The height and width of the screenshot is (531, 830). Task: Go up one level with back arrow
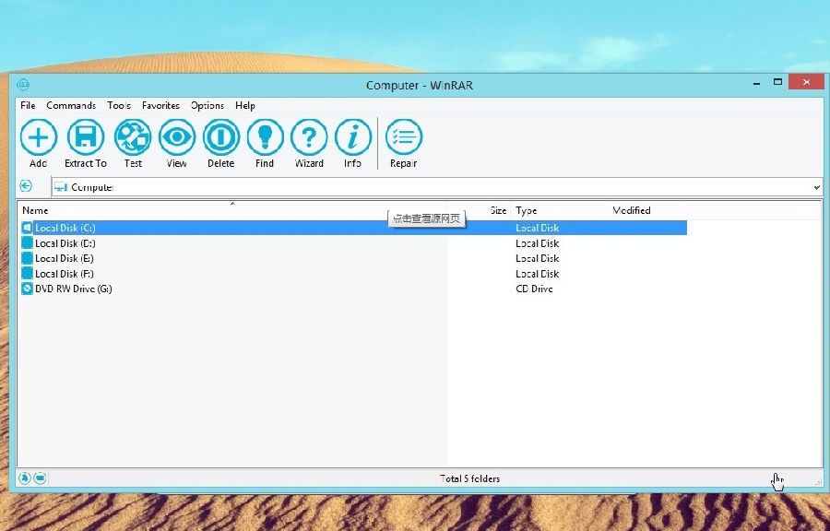[26, 186]
